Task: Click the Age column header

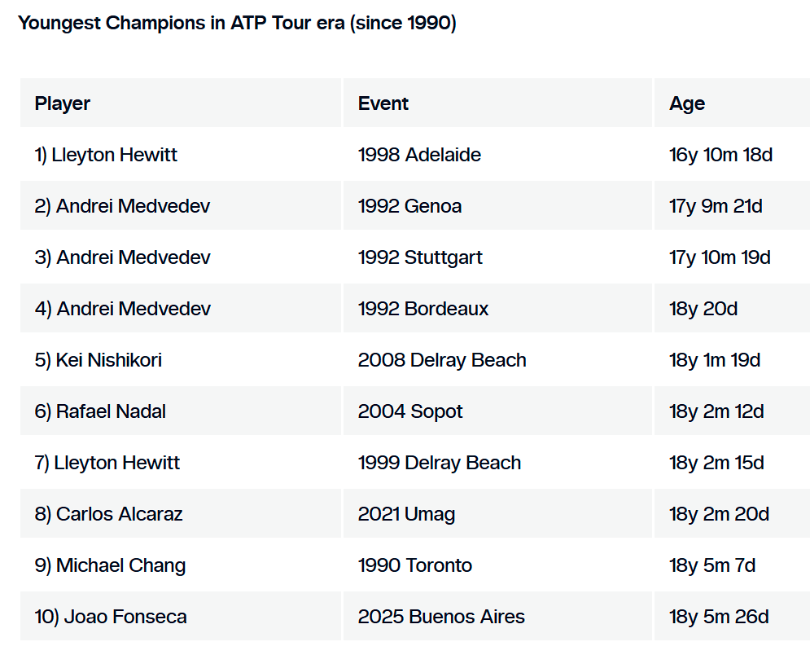Action: (687, 103)
